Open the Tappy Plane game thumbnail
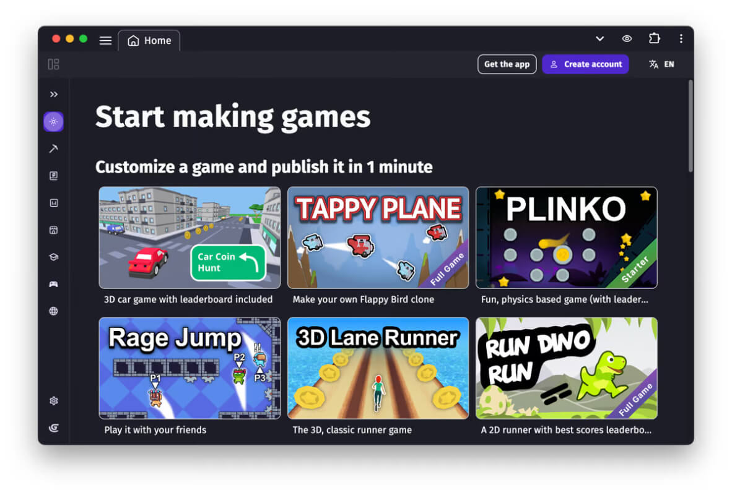 [x=378, y=238]
